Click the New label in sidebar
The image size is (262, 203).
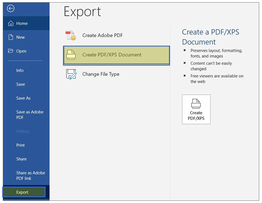pos(20,37)
